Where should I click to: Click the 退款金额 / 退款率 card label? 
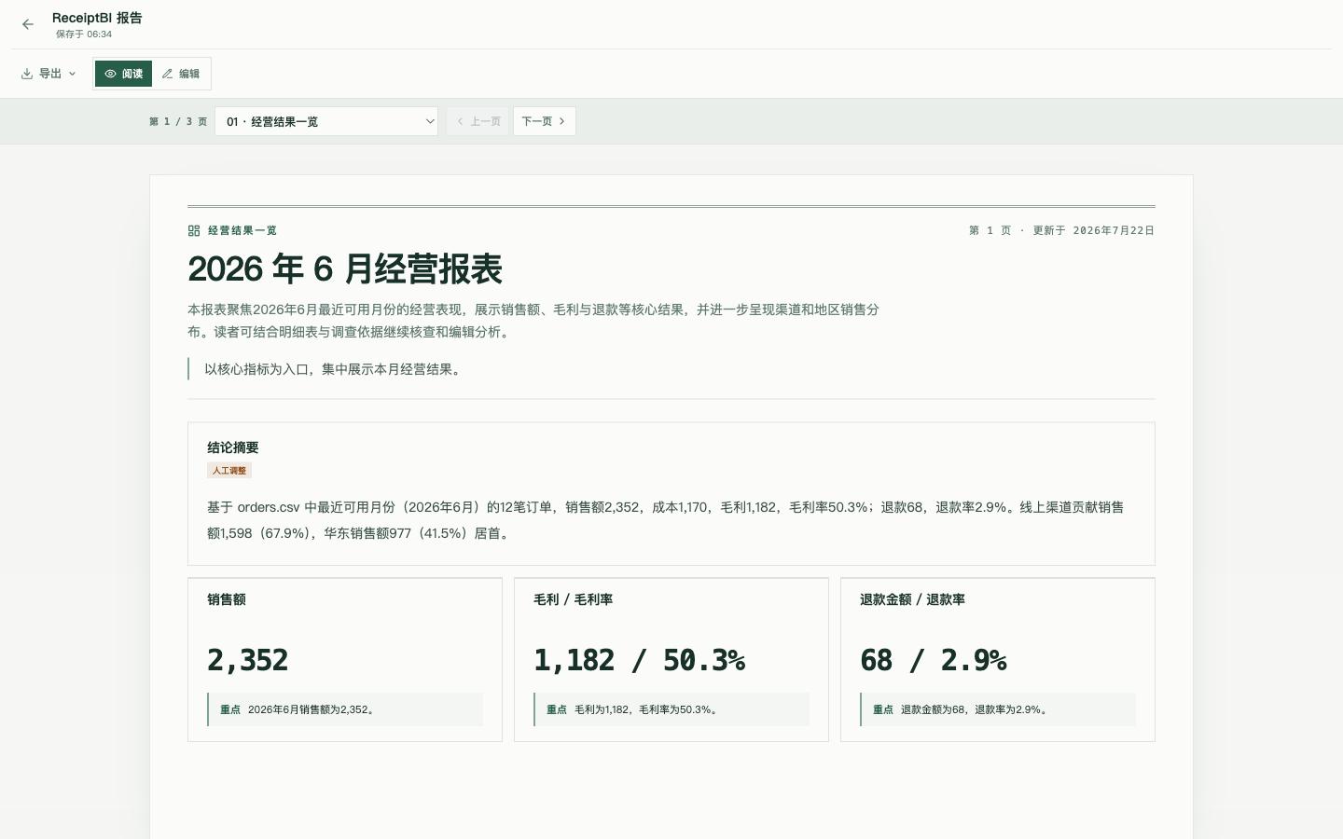coord(912,599)
